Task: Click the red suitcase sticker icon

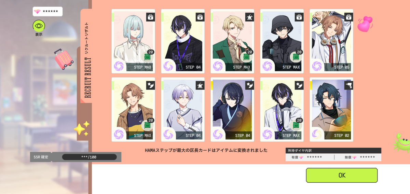Action: (64, 59)
